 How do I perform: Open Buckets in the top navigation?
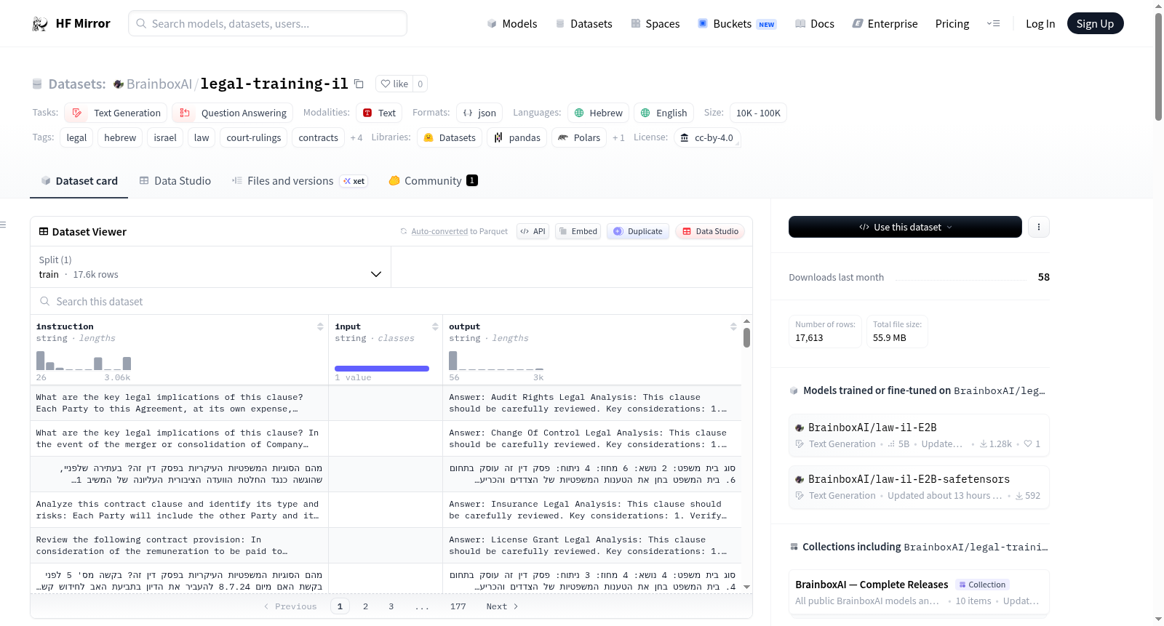pos(737,24)
